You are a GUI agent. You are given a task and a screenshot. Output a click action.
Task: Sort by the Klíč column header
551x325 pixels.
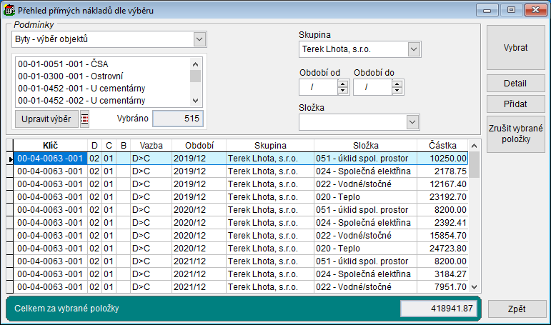click(50, 145)
